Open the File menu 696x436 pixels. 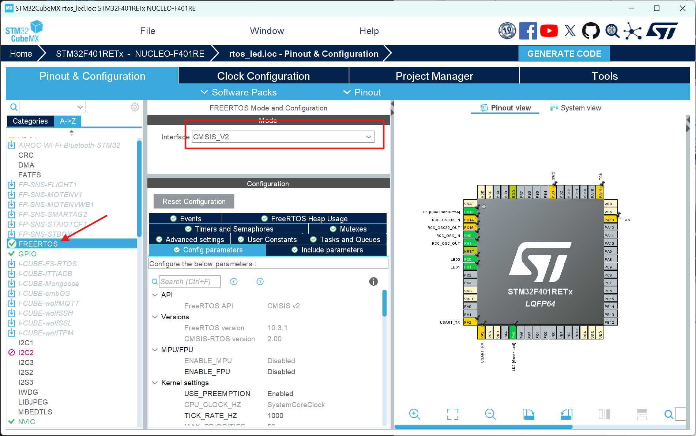coord(148,31)
